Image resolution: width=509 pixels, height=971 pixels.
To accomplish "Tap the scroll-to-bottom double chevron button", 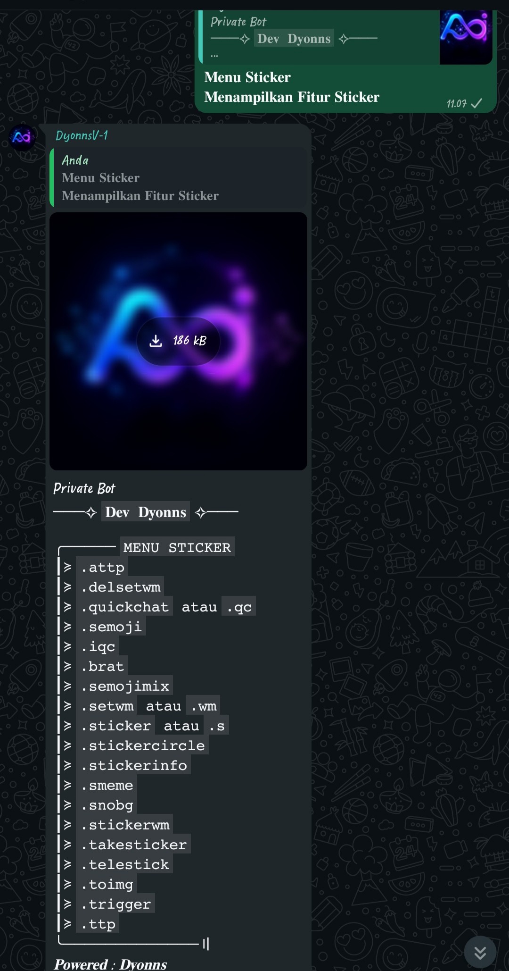I will pyautogui.click(x=480, y=952).
